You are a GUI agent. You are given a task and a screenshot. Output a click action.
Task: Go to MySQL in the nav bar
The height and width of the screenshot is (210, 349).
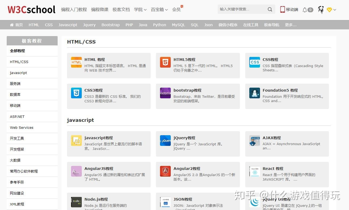coord(179,25)
